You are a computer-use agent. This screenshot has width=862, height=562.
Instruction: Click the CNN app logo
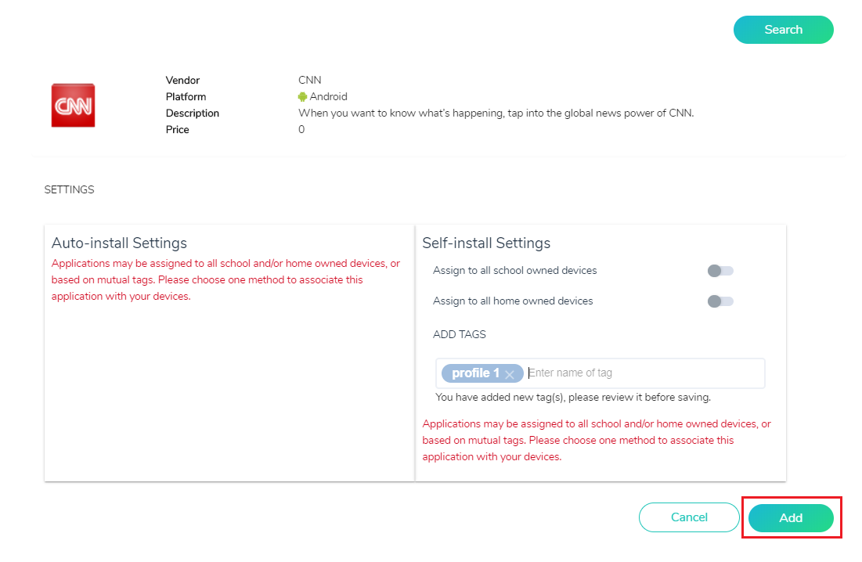[73, 106]
